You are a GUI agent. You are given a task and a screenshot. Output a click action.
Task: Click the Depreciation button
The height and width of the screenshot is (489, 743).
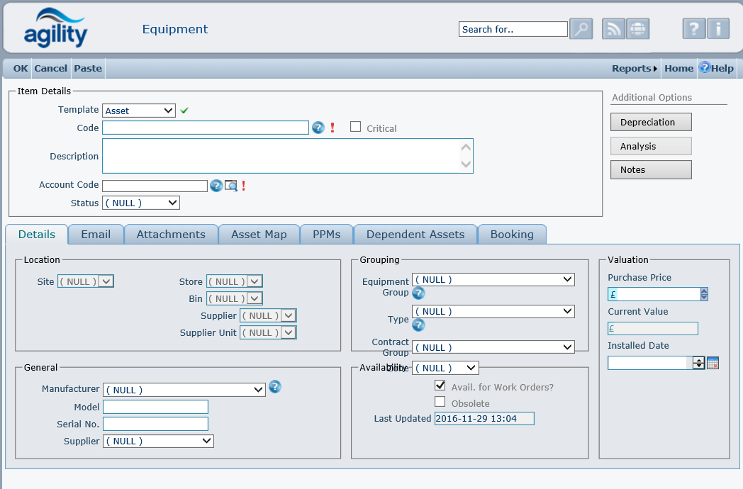click(x=650, y=122)
